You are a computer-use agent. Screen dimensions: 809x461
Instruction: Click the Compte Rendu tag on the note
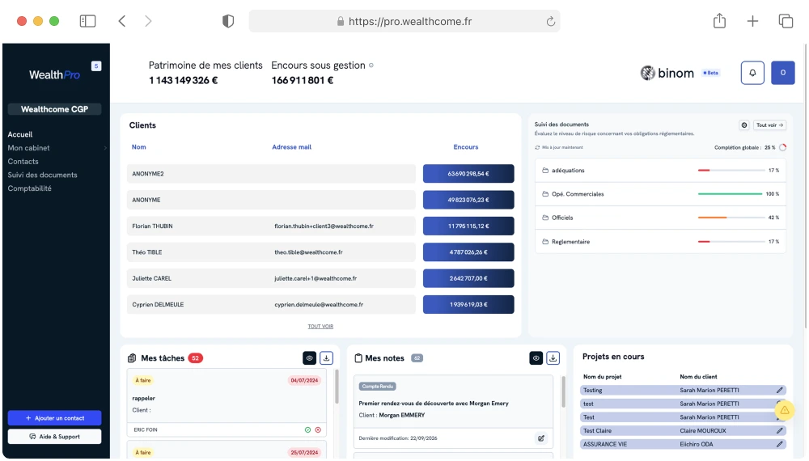click(378, 387)
